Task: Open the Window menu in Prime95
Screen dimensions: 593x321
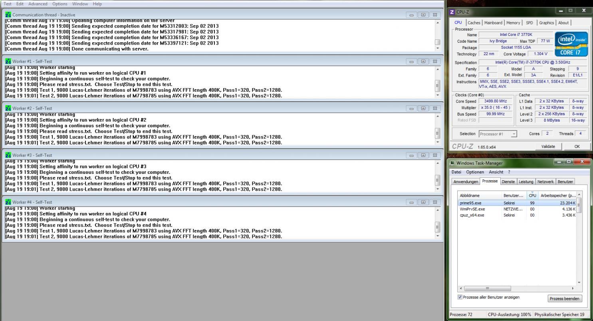Action: (x=80, y=4)
